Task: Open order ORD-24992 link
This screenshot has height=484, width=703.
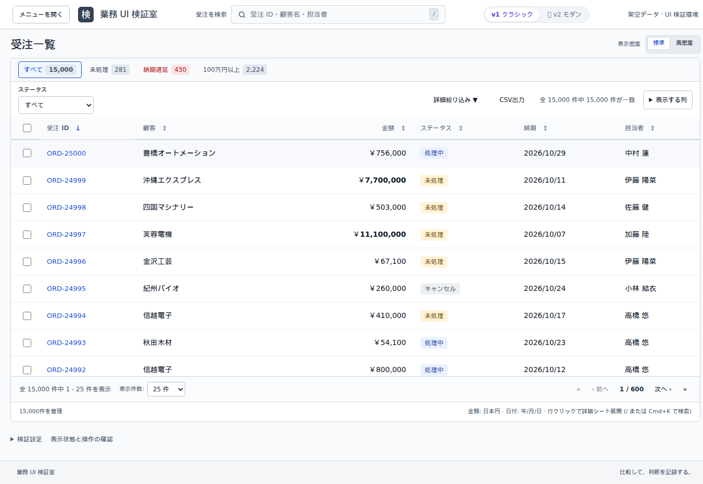Action: (x=66, y=370)
